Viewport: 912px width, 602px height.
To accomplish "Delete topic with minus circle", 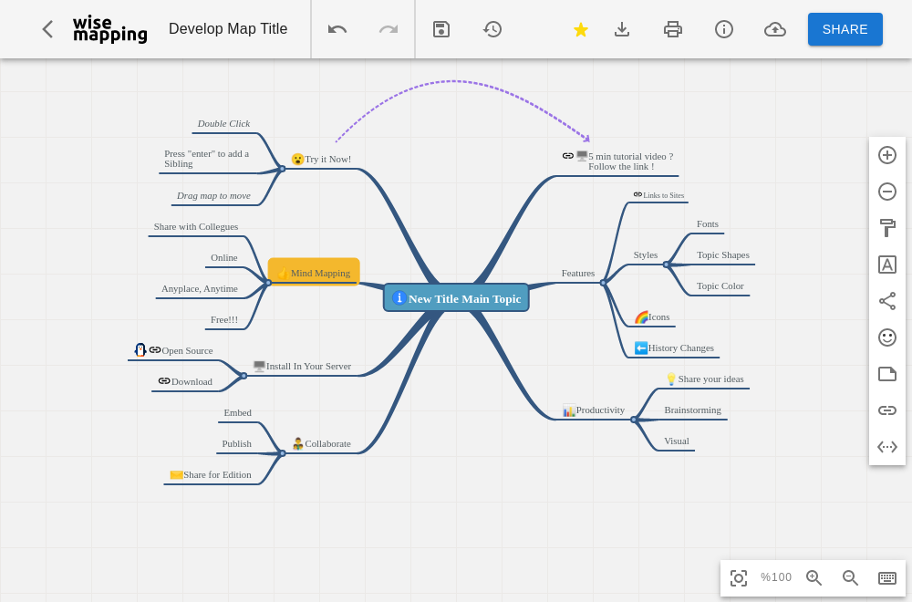I will pos(887,192).
